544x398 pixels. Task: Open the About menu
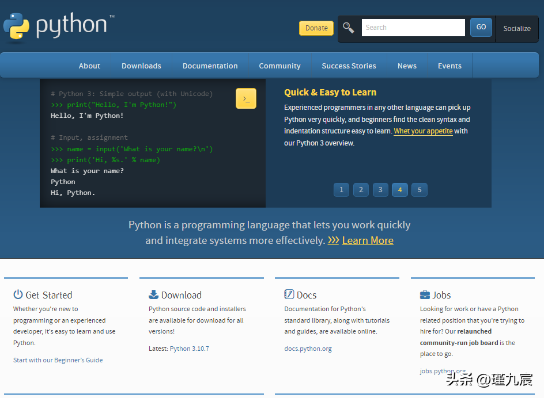click(x=89, y=66)
